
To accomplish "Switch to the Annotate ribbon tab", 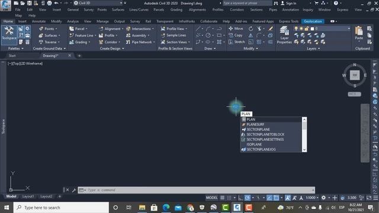I will coord(38,21).
